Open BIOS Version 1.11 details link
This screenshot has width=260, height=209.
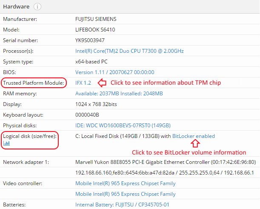(x=115, y=72)
